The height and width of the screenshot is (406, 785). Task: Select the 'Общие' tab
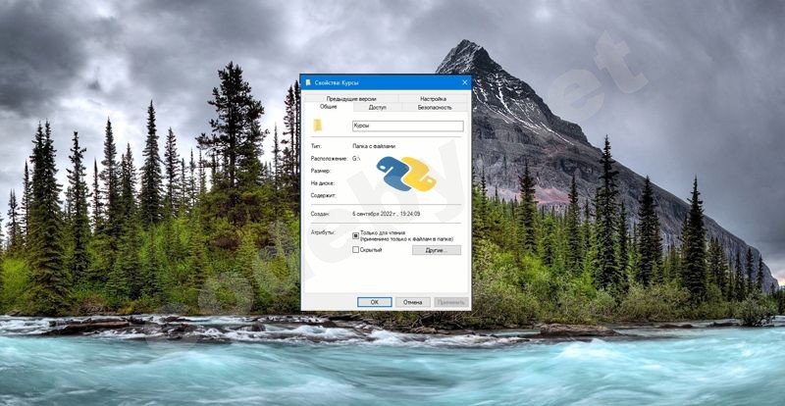pos(329,107)
